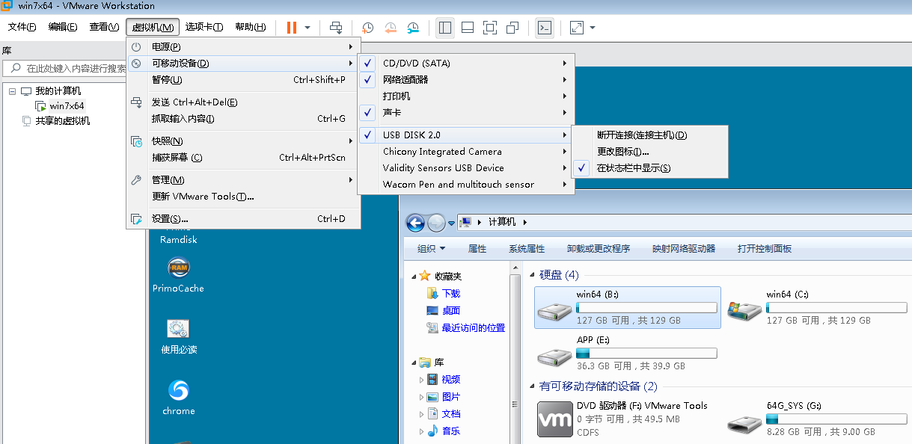Click the revert to snapshot toolbar icon

coord(391,28)
